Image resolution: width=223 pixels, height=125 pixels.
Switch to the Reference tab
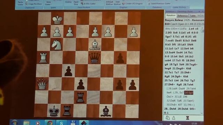182,16
